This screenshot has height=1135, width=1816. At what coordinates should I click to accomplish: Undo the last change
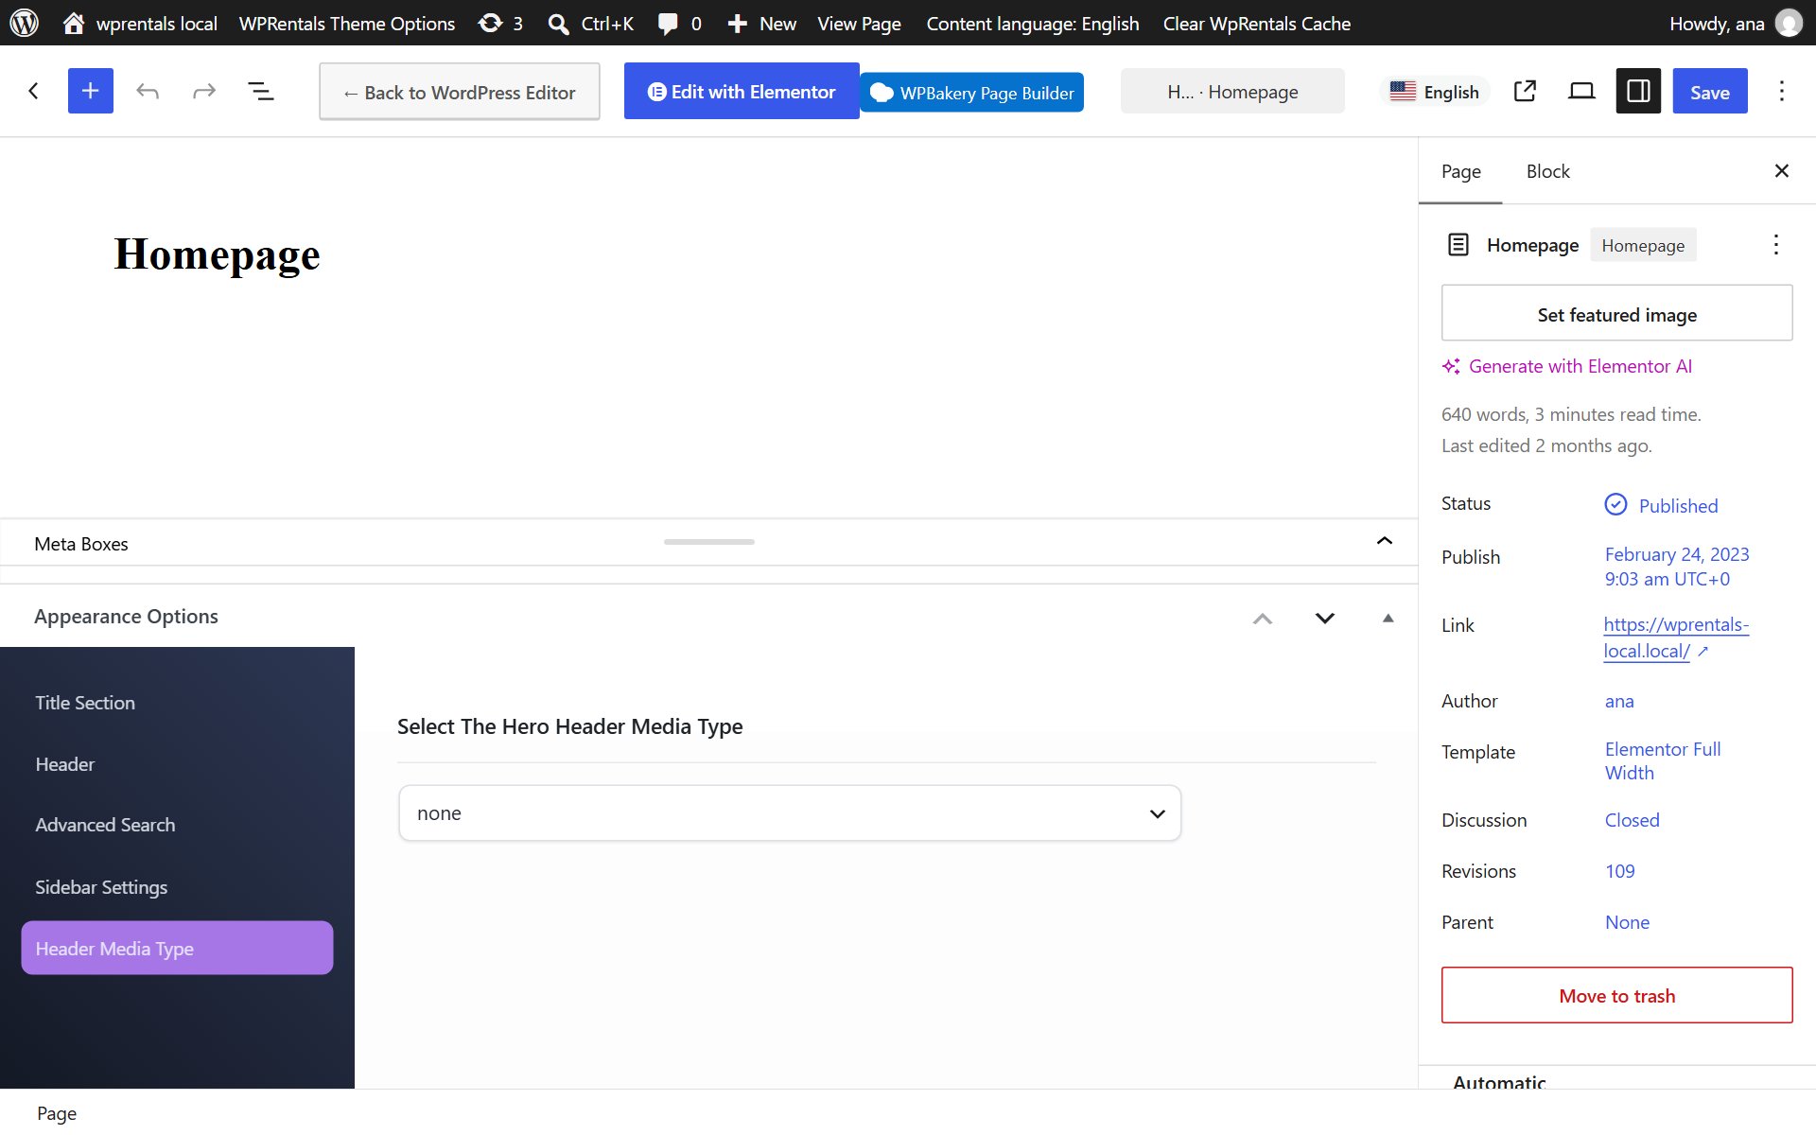(x=148, y=91)
